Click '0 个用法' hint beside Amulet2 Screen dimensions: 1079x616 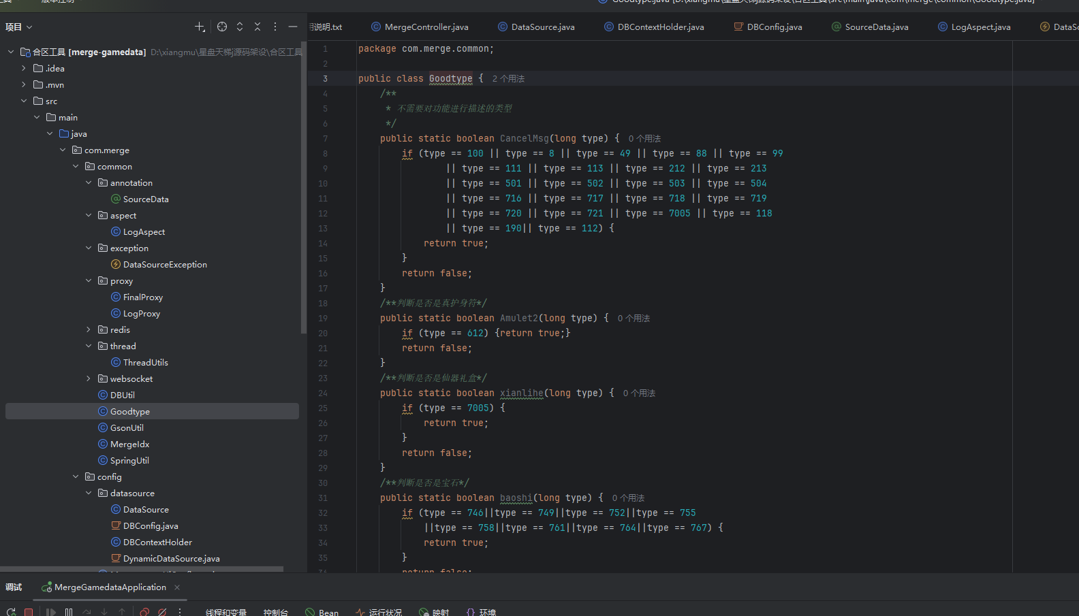tap(634, 319)
